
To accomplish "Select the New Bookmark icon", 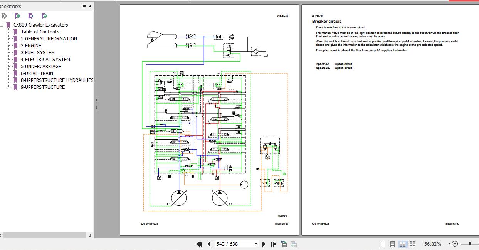I will 17,16.
